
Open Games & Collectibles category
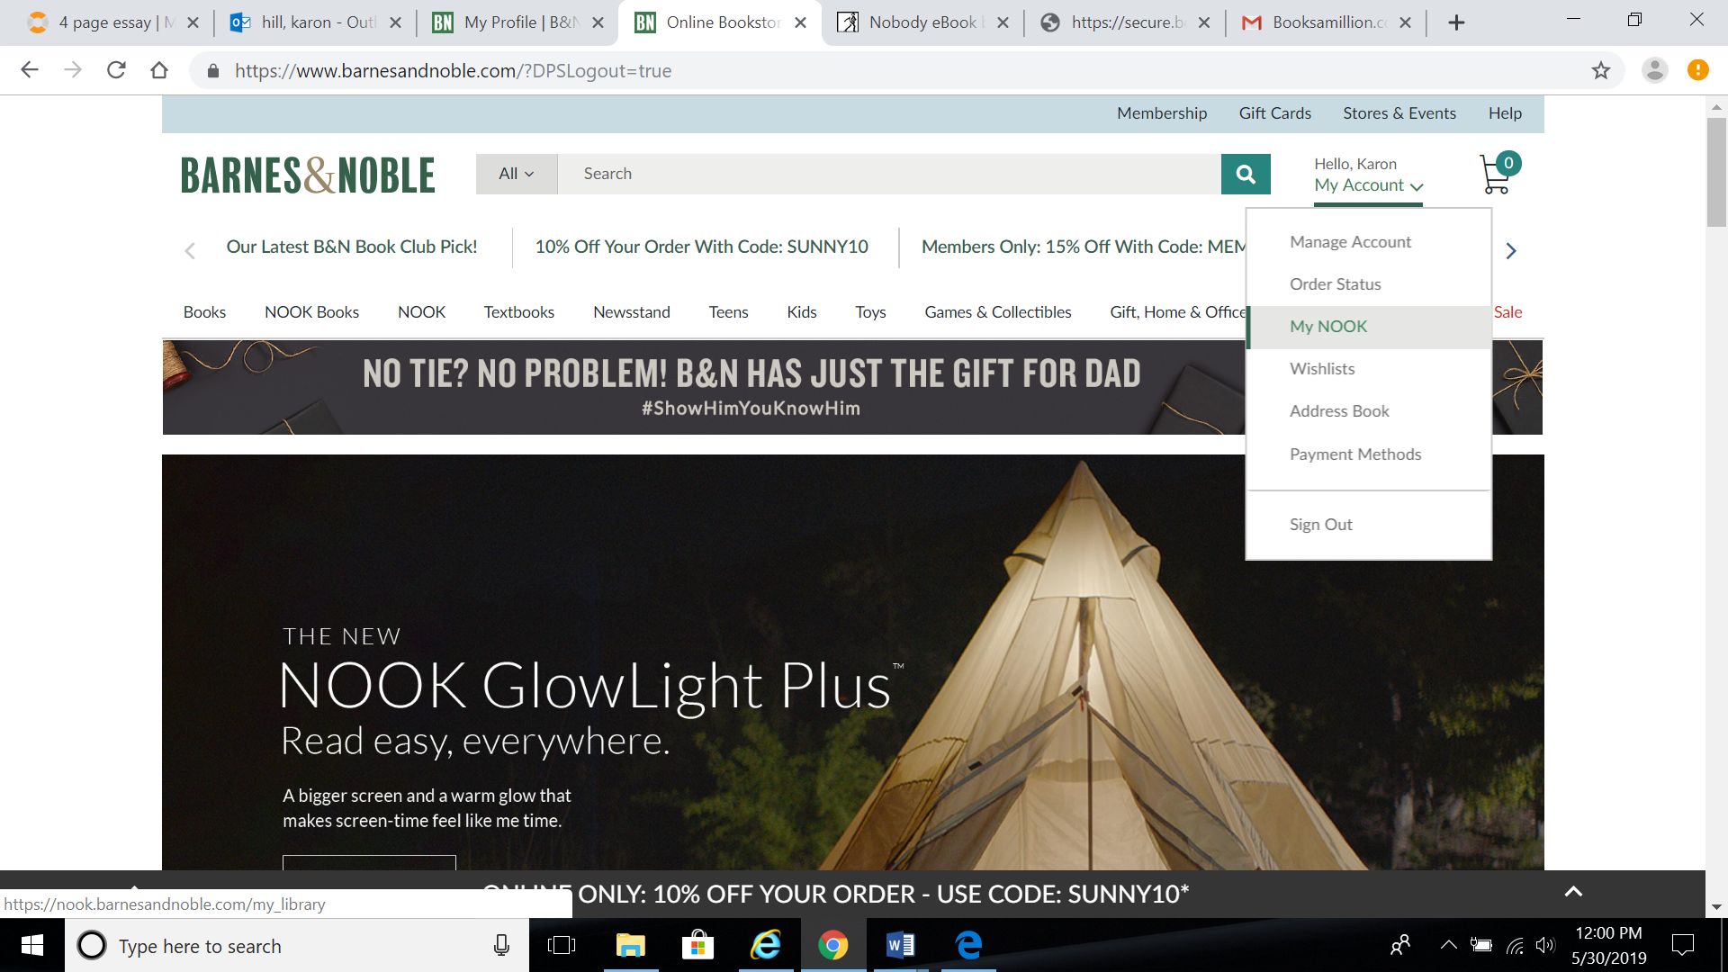[x=998, y=312]
